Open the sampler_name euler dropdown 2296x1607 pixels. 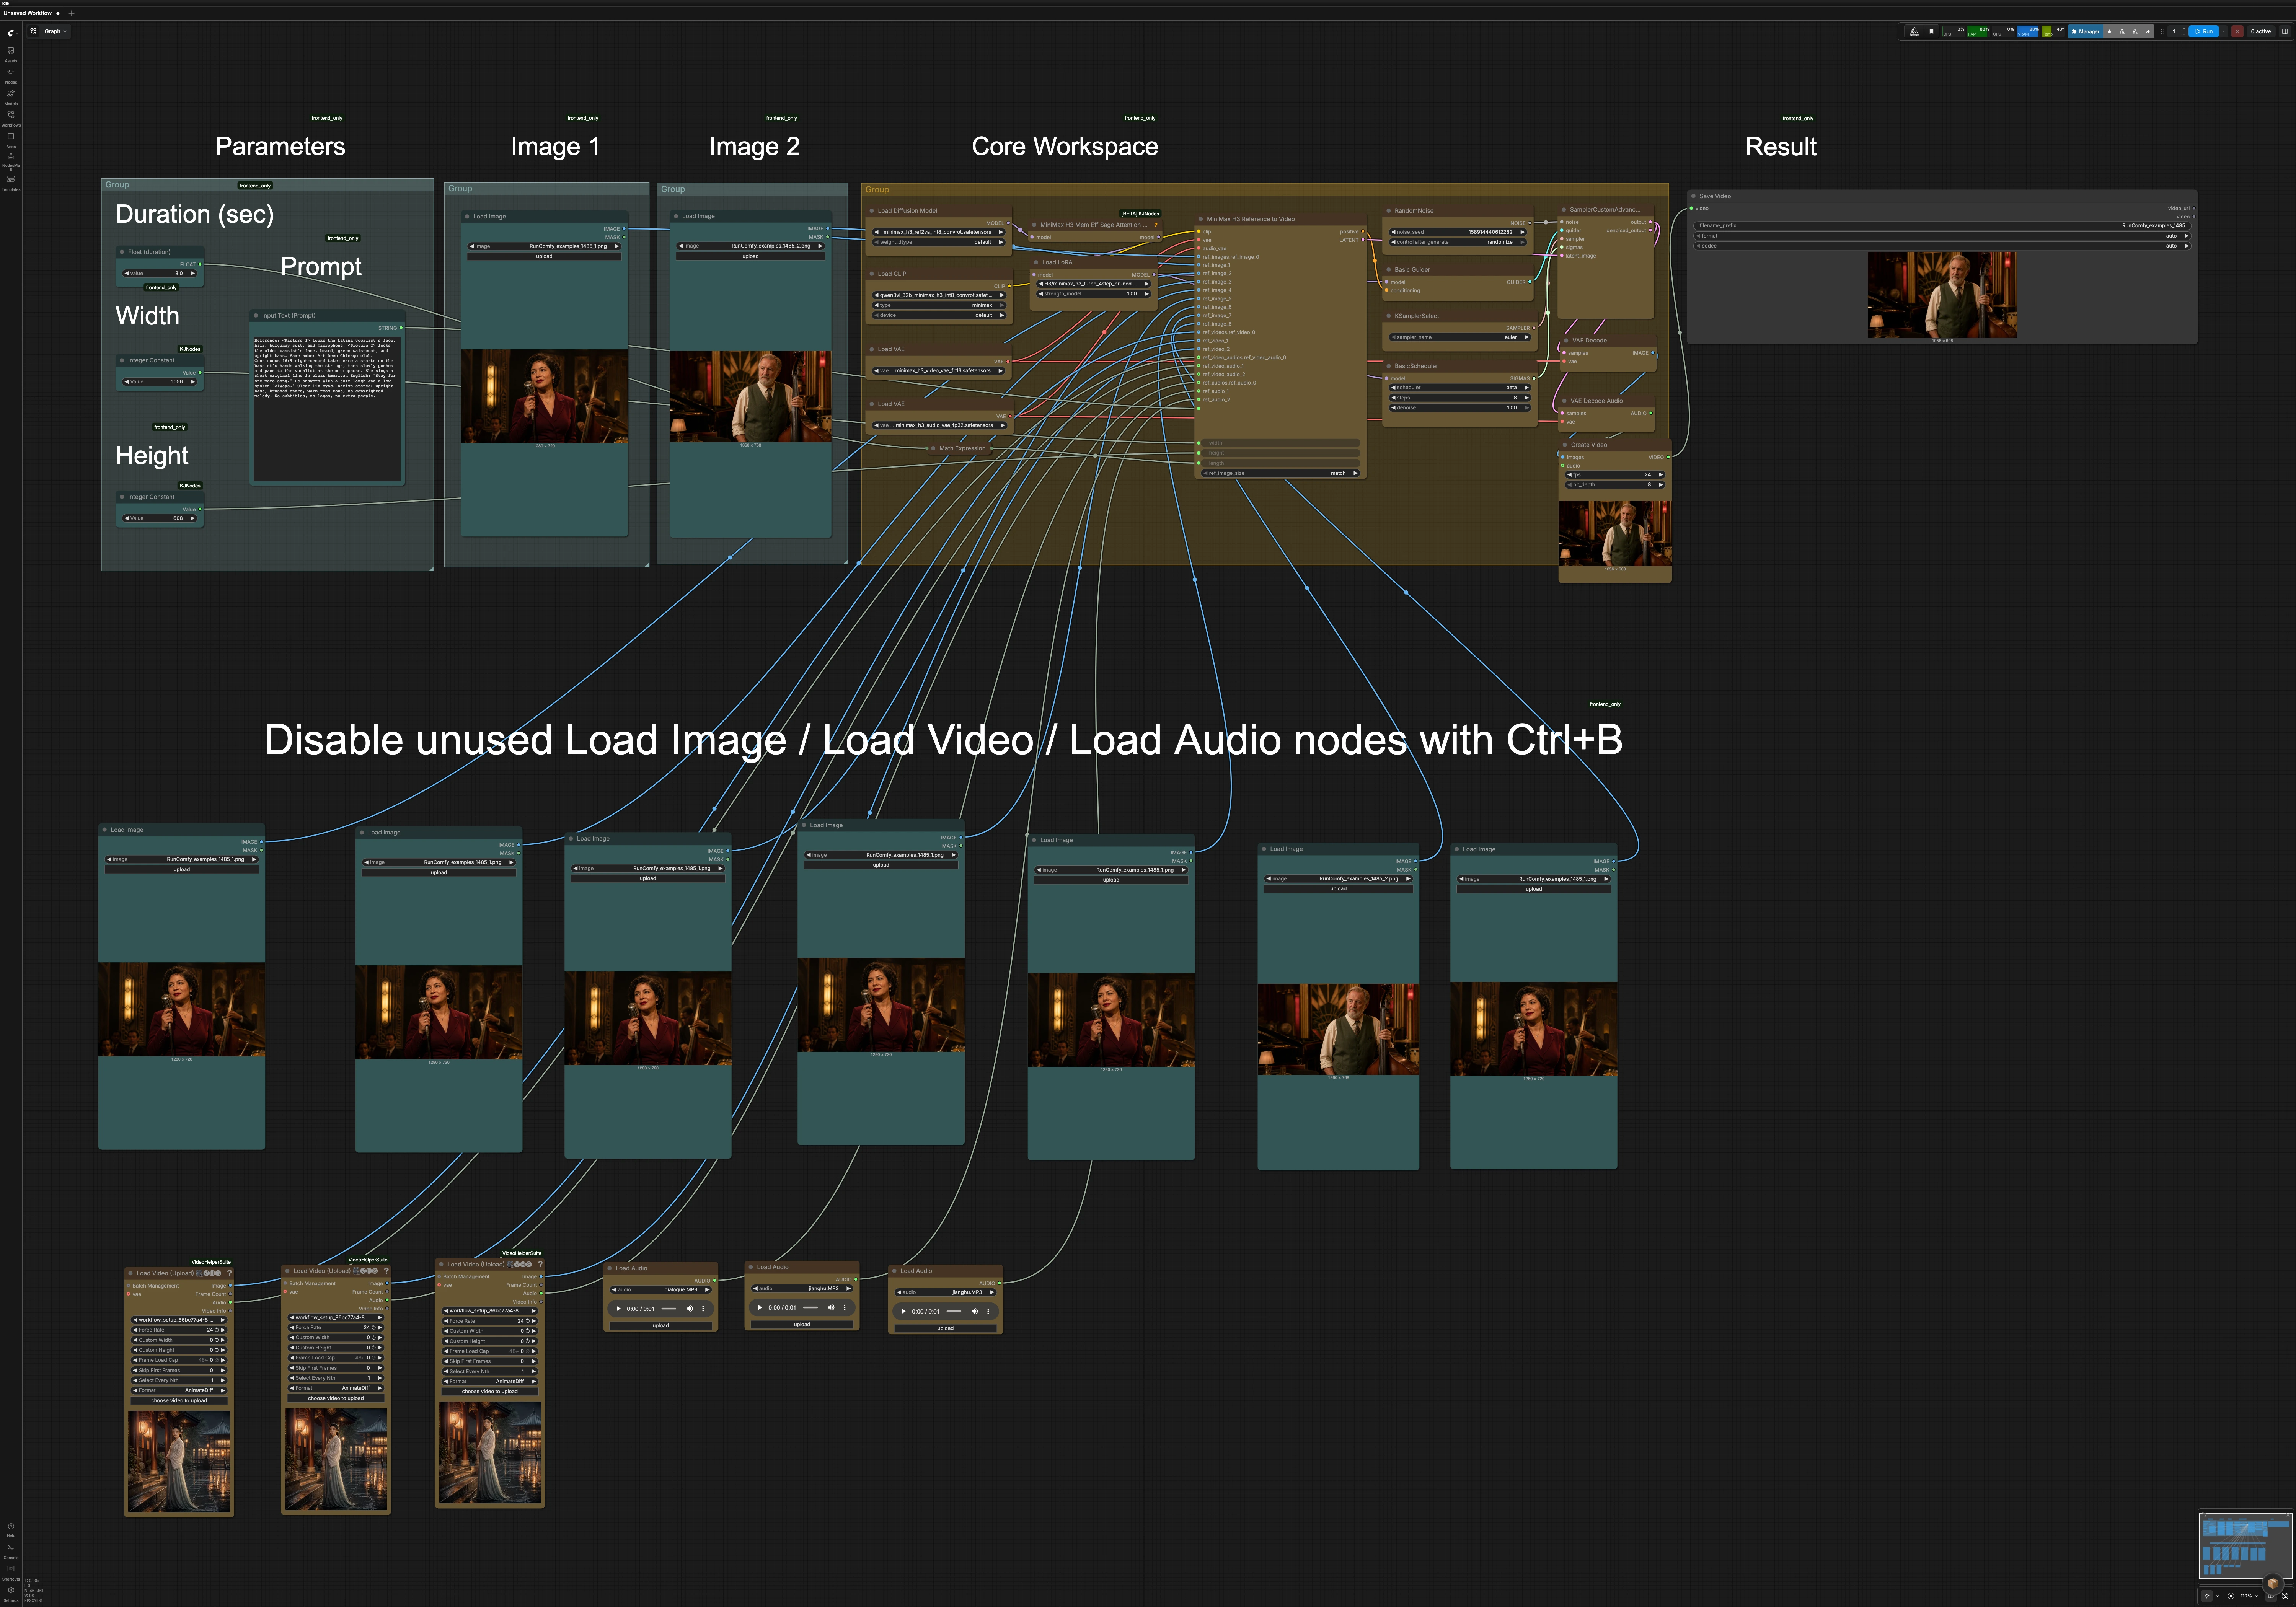click(1460, 337)
